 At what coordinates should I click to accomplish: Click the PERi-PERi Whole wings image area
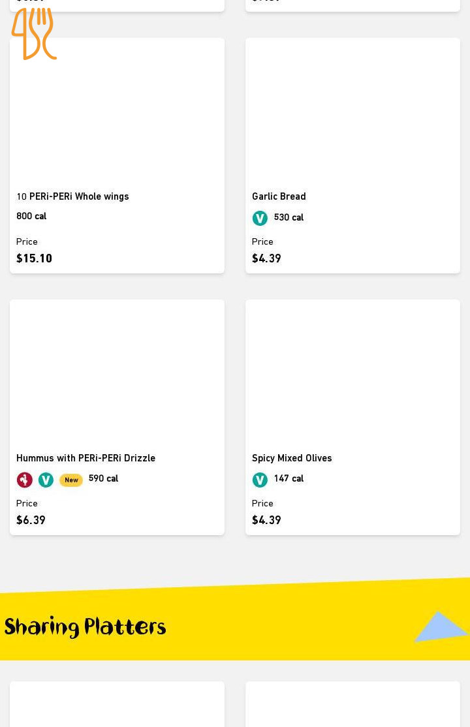pyautogui.click(x=117, y=111)
